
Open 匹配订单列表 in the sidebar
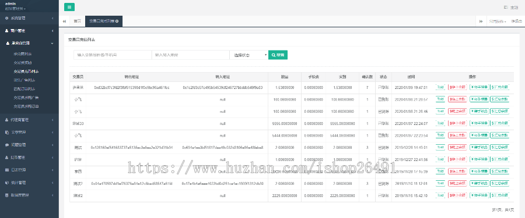coord(24,89)
